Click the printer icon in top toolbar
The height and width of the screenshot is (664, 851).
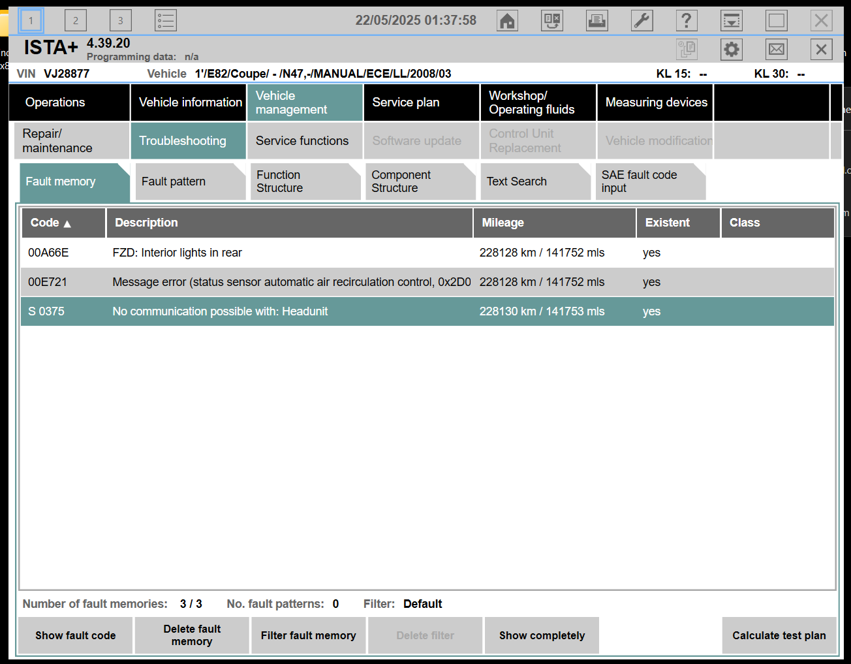(x=597, y=21)
